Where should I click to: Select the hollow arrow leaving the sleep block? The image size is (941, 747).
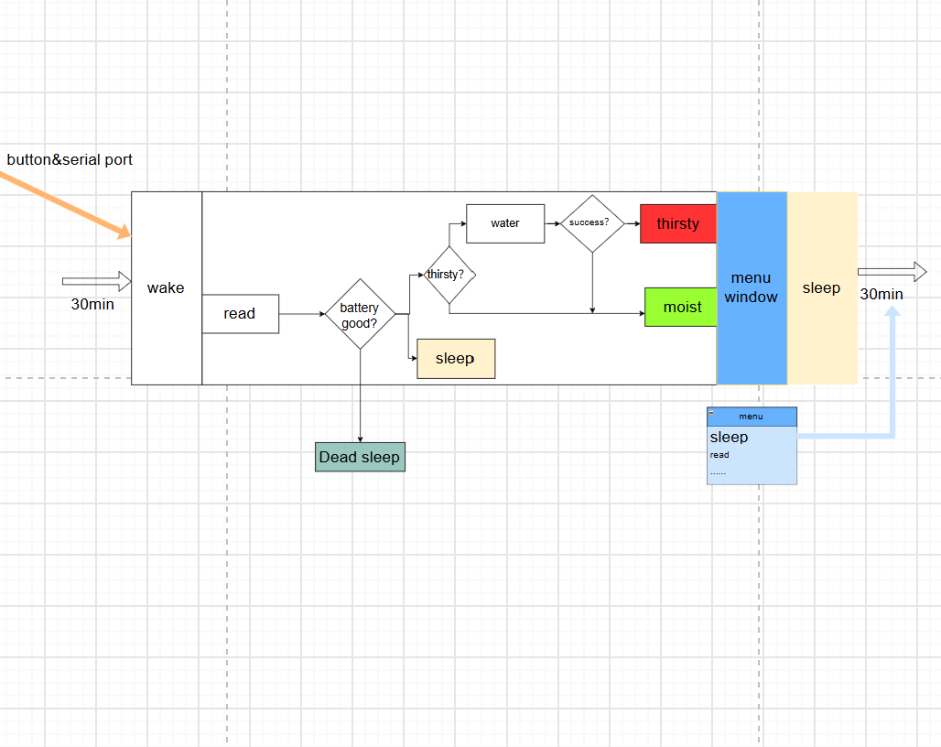[892, 272]
